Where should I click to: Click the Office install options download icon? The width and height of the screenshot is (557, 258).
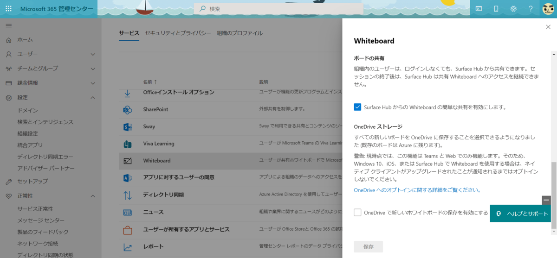(x=128, y=93)
